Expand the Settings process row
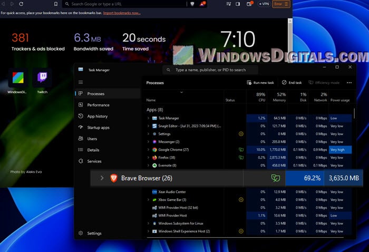The width and height of the screenshot is (369, 252). 148,134
